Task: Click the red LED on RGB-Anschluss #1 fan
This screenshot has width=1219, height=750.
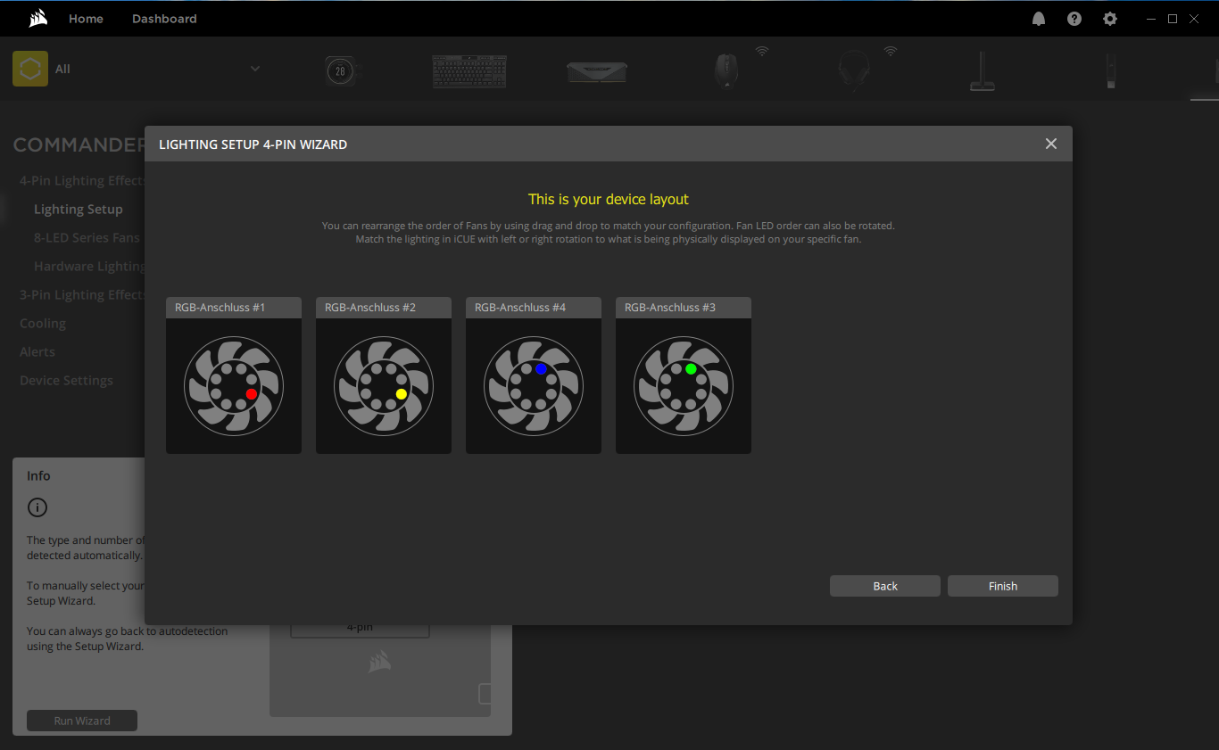Action: click(252, 393)
